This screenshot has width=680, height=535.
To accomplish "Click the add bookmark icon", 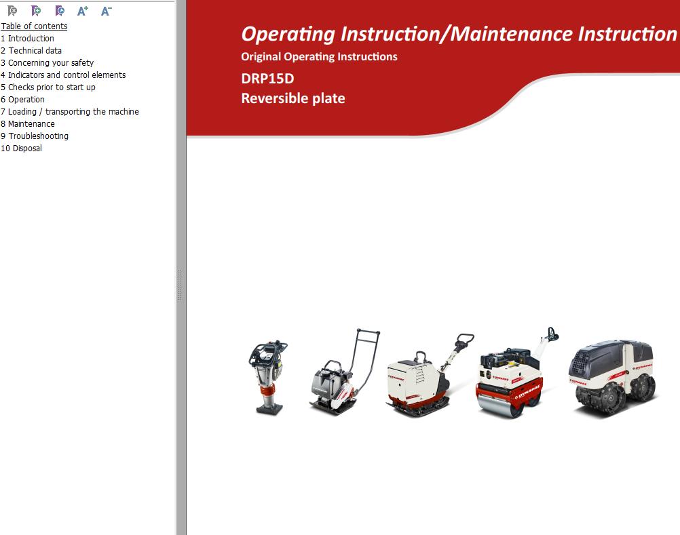I will (x=37, y=11).
